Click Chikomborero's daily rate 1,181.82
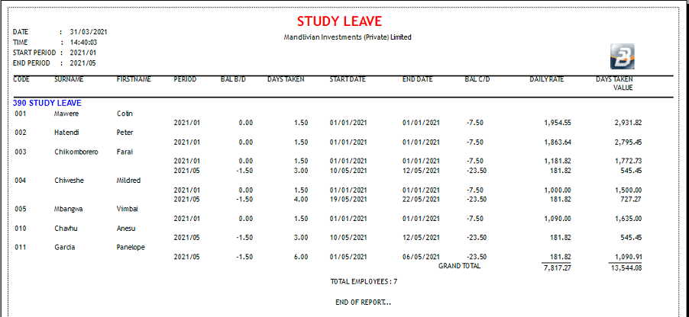The image size is (689, 317). 558,162
